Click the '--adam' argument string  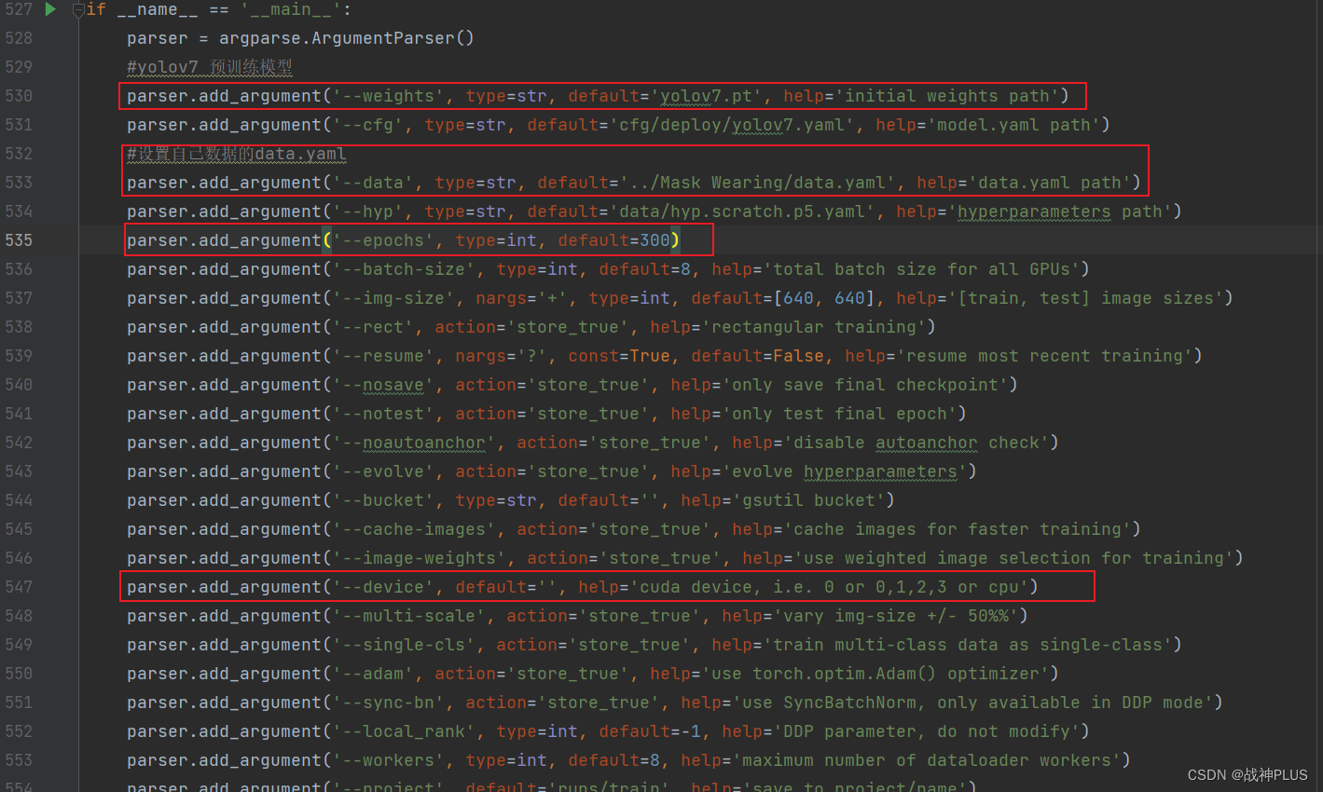coord(373,674)
